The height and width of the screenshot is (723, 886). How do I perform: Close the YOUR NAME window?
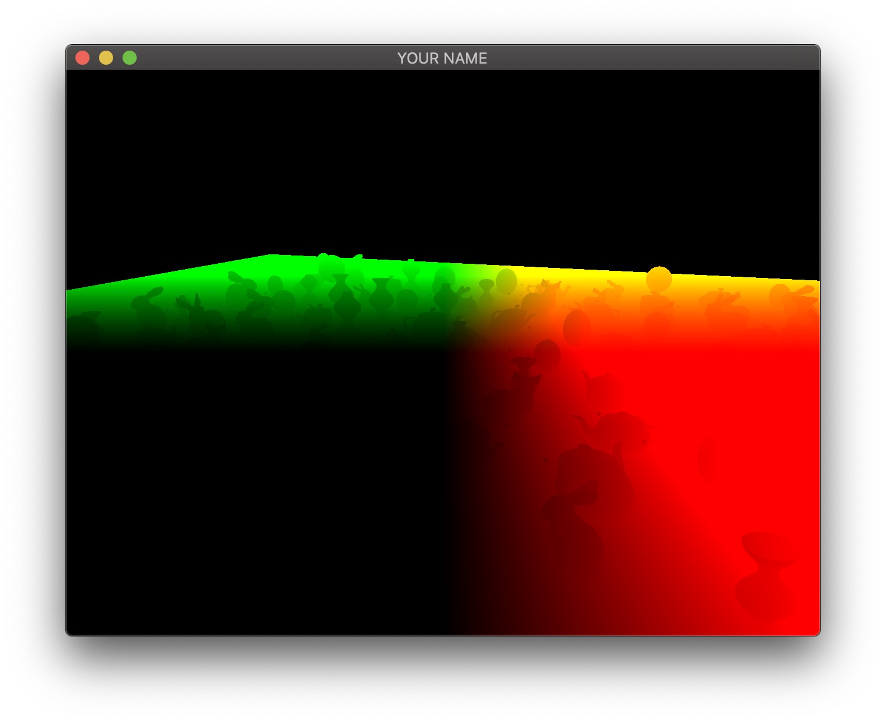click(82, 58)
